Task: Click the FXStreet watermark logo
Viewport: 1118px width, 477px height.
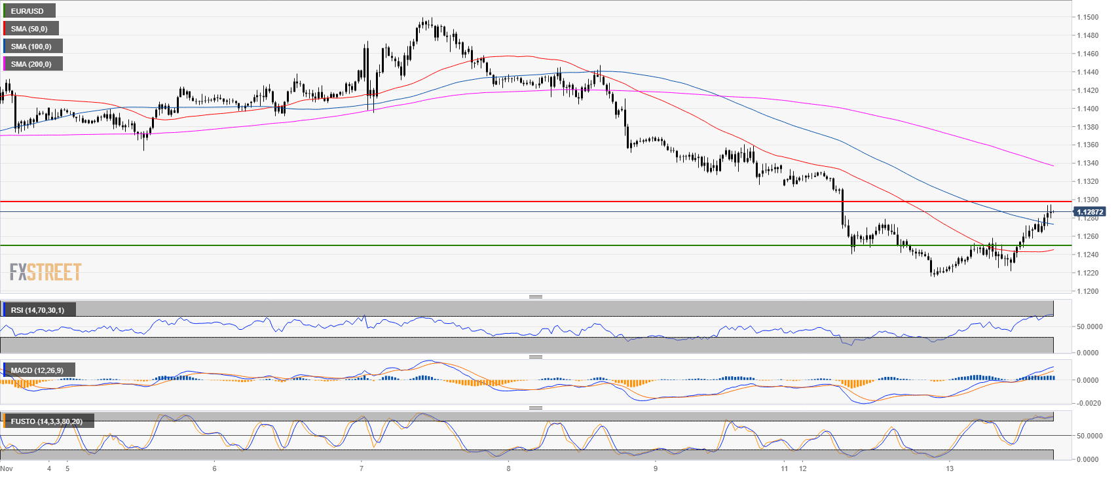Action: (45, 272)
